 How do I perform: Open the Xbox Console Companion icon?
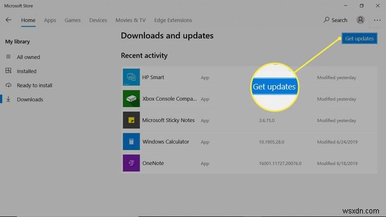coord(131,98)
